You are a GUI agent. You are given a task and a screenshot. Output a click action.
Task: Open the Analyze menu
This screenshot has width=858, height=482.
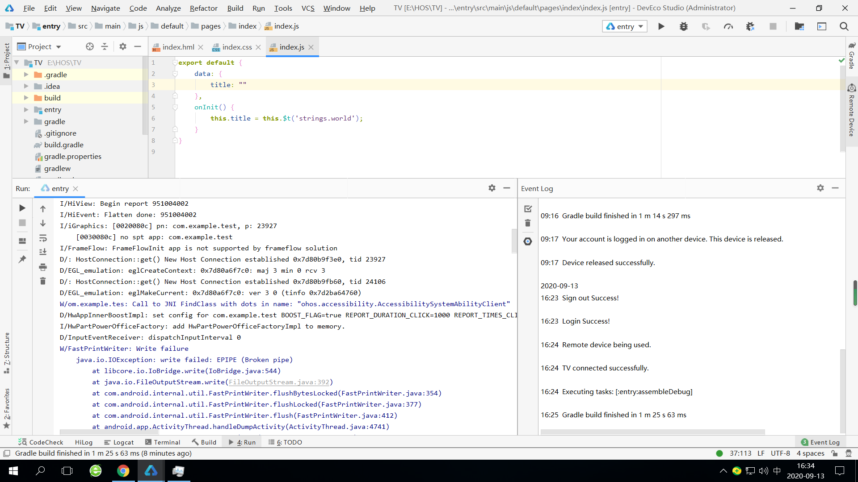point(168,8)
